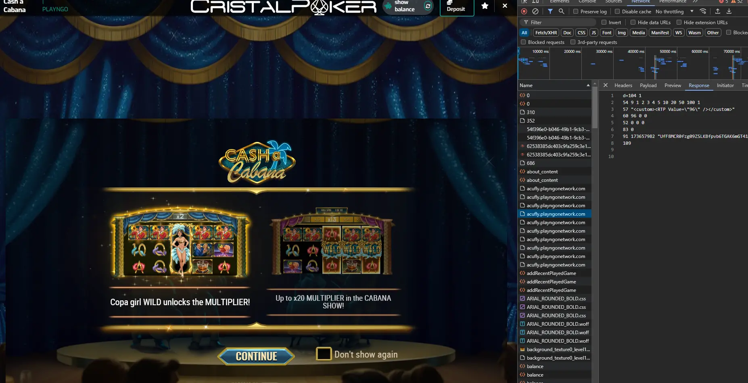This screenshot has width=748, height=383.
Task: Filter requests by Manifest
Action: tap(660, 33)
